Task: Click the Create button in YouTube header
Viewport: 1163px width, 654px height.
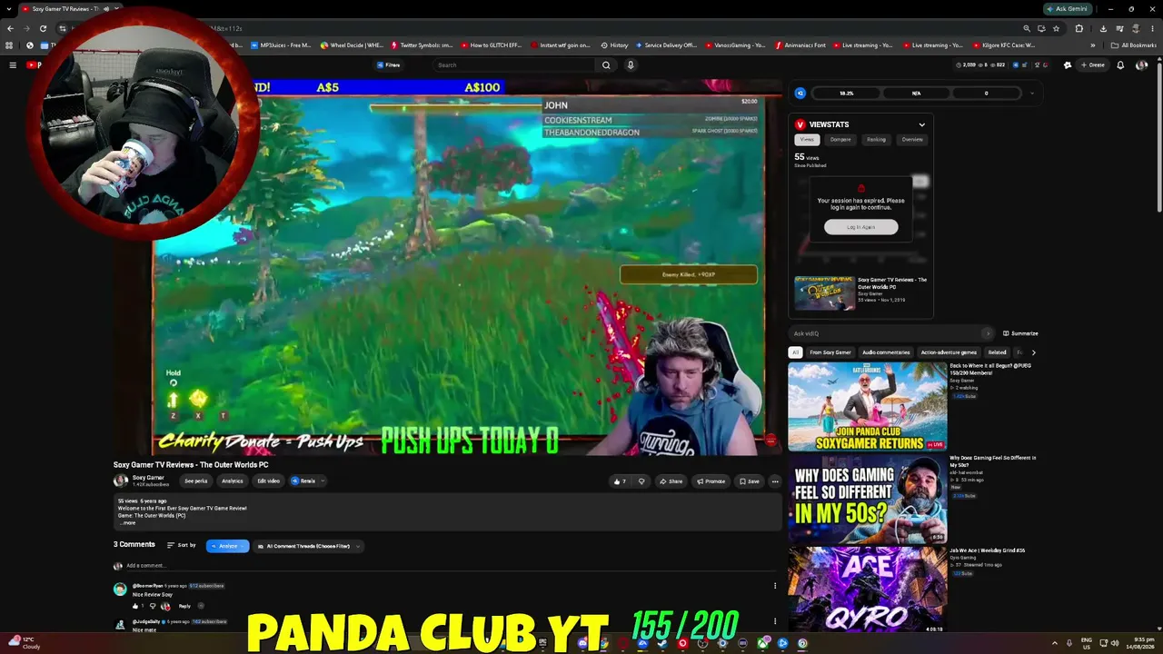Action: [1093, 65]
